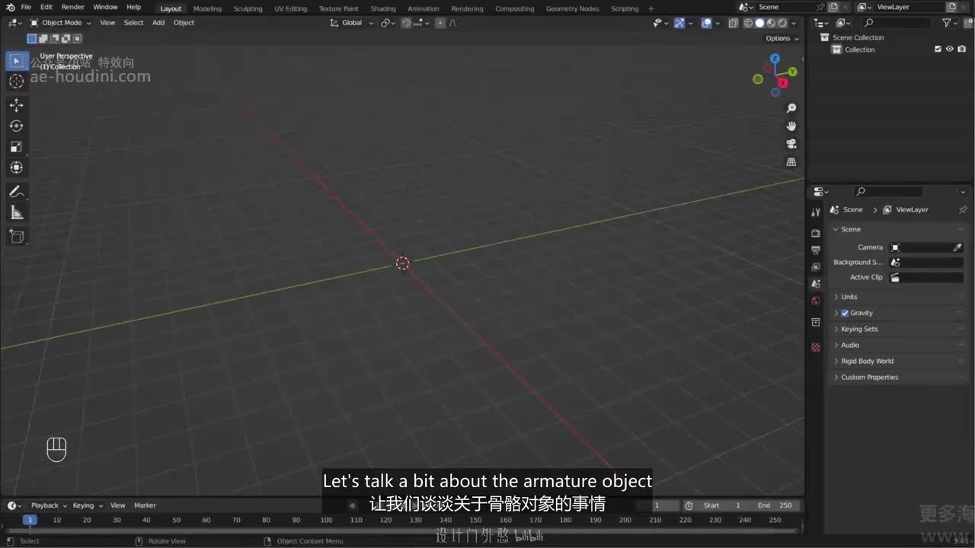Open the viewport Options dropdown
The image size is (975, 548).
coord(782,38)
